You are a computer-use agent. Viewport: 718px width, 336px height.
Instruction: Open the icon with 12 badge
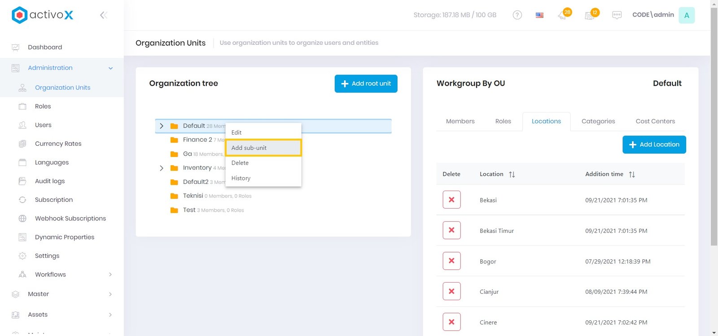(590, 15)
